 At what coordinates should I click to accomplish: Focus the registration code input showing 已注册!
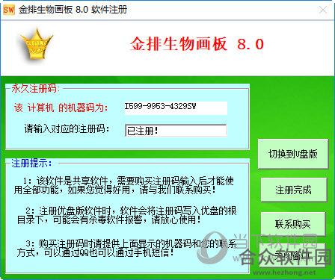click(176, 131)
